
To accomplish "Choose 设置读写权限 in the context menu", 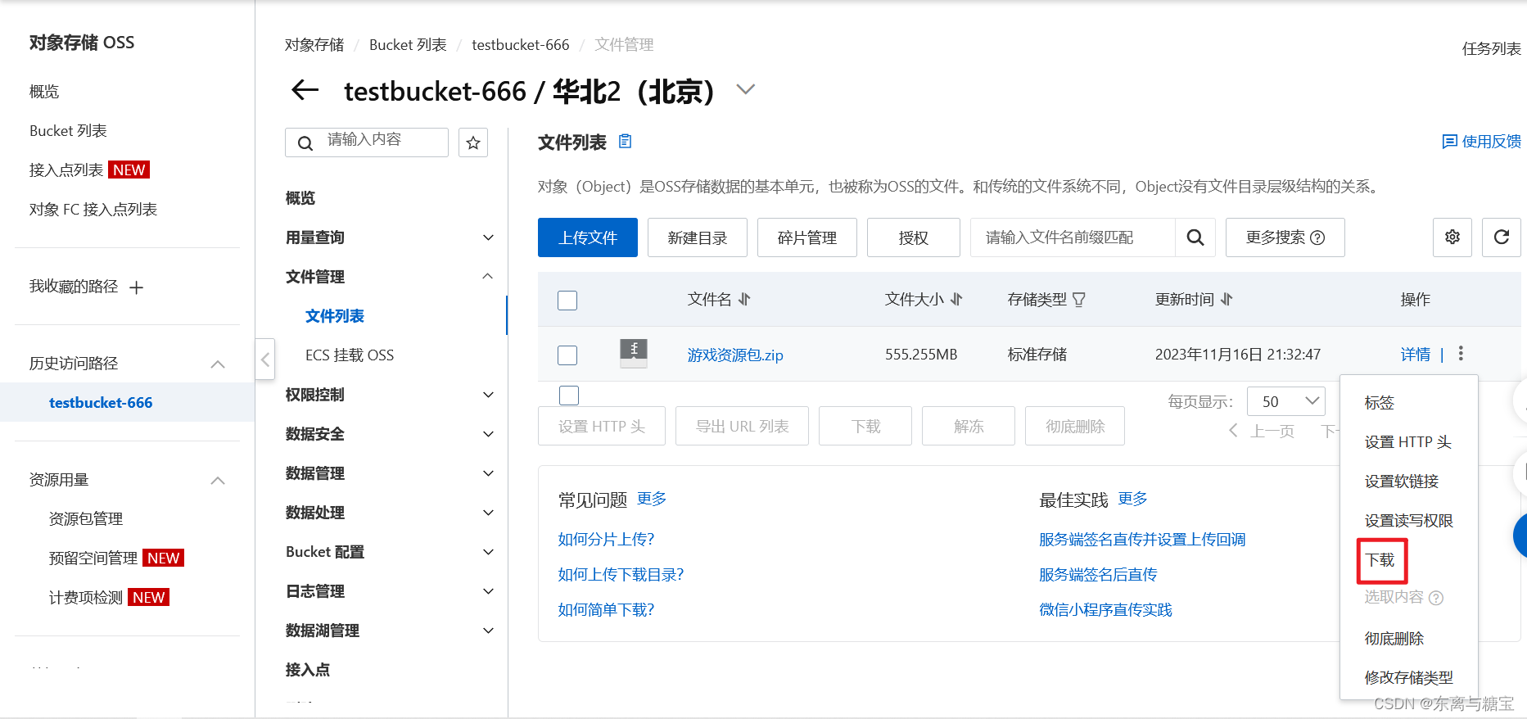I will [1408, 521].
